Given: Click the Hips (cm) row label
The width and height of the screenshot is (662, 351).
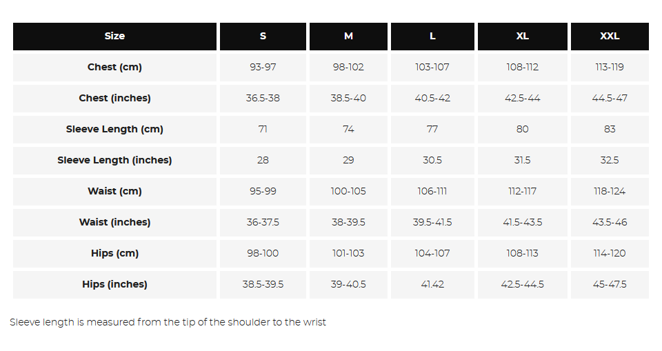Looking at the screenshot, I should tap(114, 254).
